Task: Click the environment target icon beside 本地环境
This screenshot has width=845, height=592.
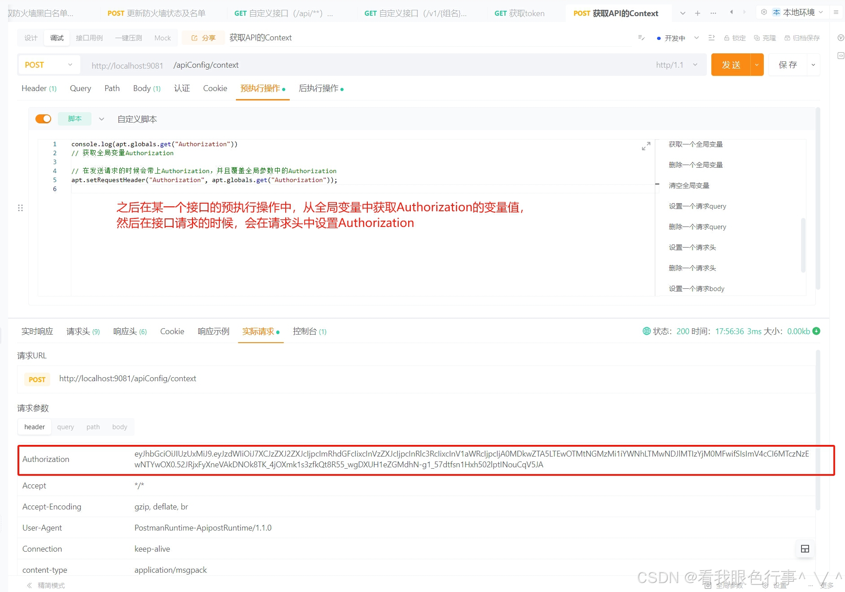Action: (764, 12)
